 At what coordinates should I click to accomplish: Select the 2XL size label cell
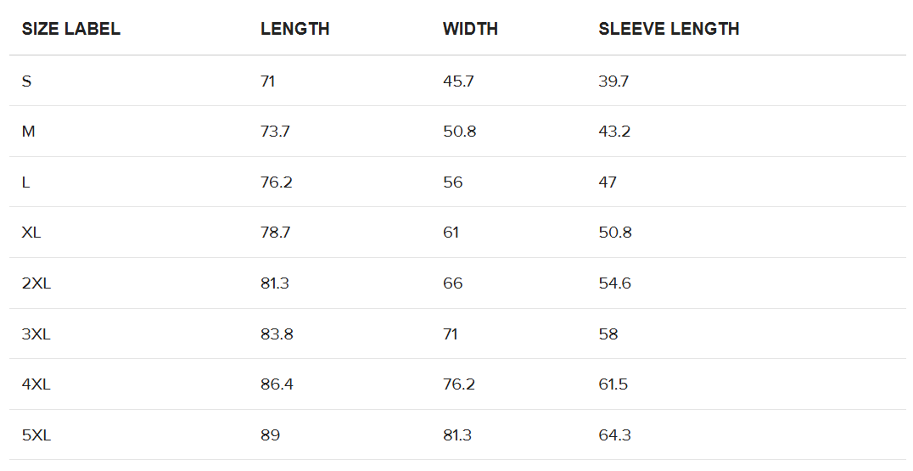(x=36, y=283)
